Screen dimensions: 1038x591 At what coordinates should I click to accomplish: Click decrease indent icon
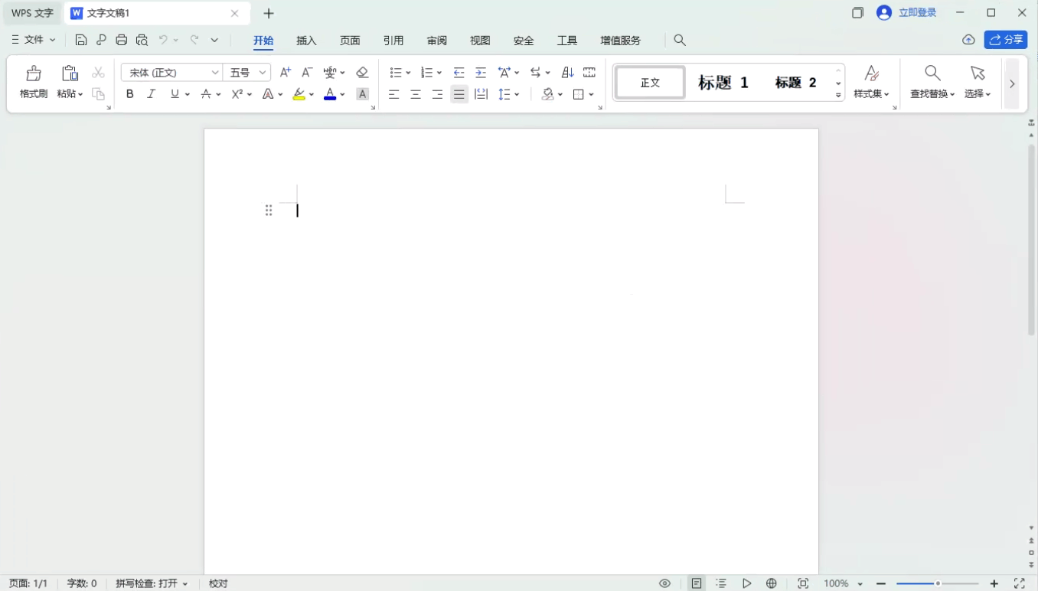(459, 73)
